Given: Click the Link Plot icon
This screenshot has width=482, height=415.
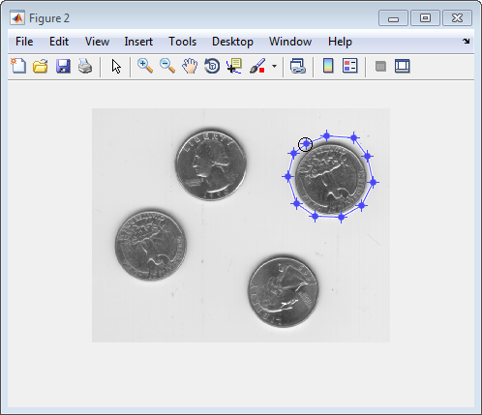Looking at the screenshot, I should (x=298, y=66).
